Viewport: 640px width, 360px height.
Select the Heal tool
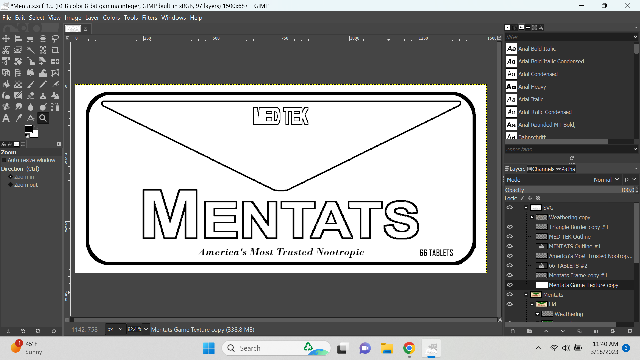[x=6, y=107]
